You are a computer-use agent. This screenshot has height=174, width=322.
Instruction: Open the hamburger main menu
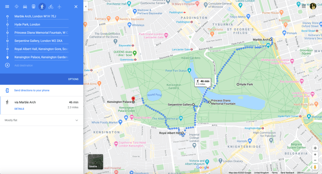[x=7, y=7]
